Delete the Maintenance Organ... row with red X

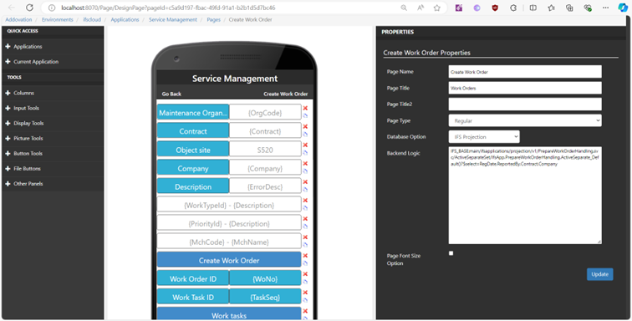pos(305,108)
